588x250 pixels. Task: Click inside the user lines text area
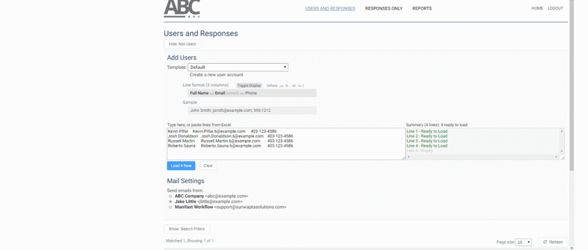tap(285, 150)
